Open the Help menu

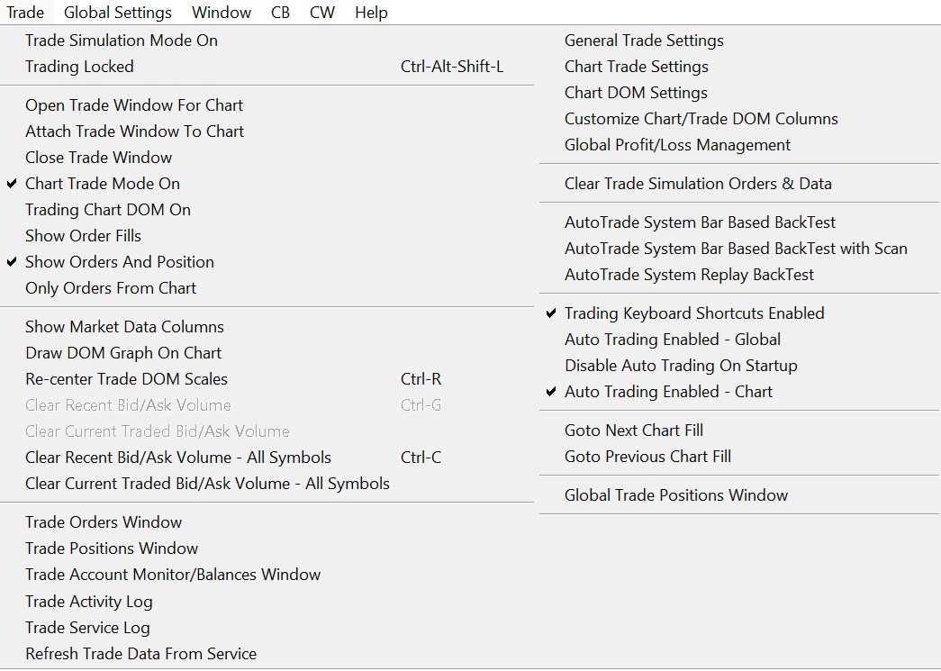click(x=371, y=13)
